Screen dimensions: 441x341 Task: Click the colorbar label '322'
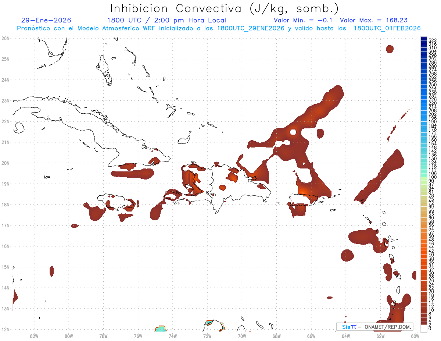click(432, 40)
